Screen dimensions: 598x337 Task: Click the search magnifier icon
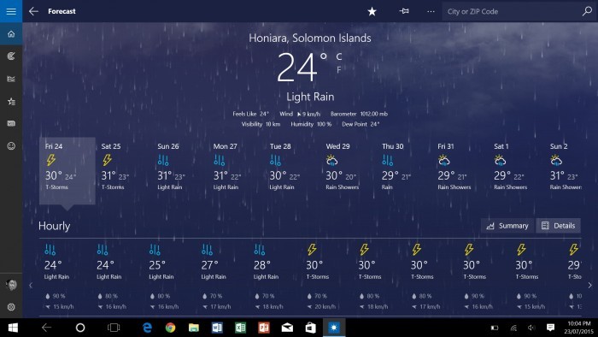point(588,11)
